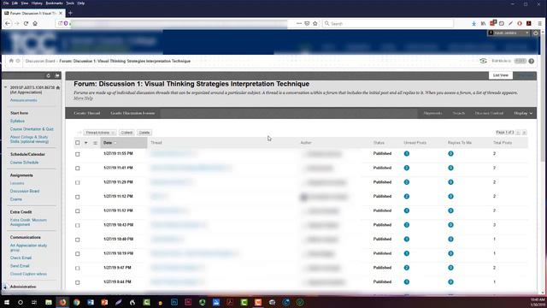
Task: Check the select-all checkbox in the table header
Action: pos(78,143)
